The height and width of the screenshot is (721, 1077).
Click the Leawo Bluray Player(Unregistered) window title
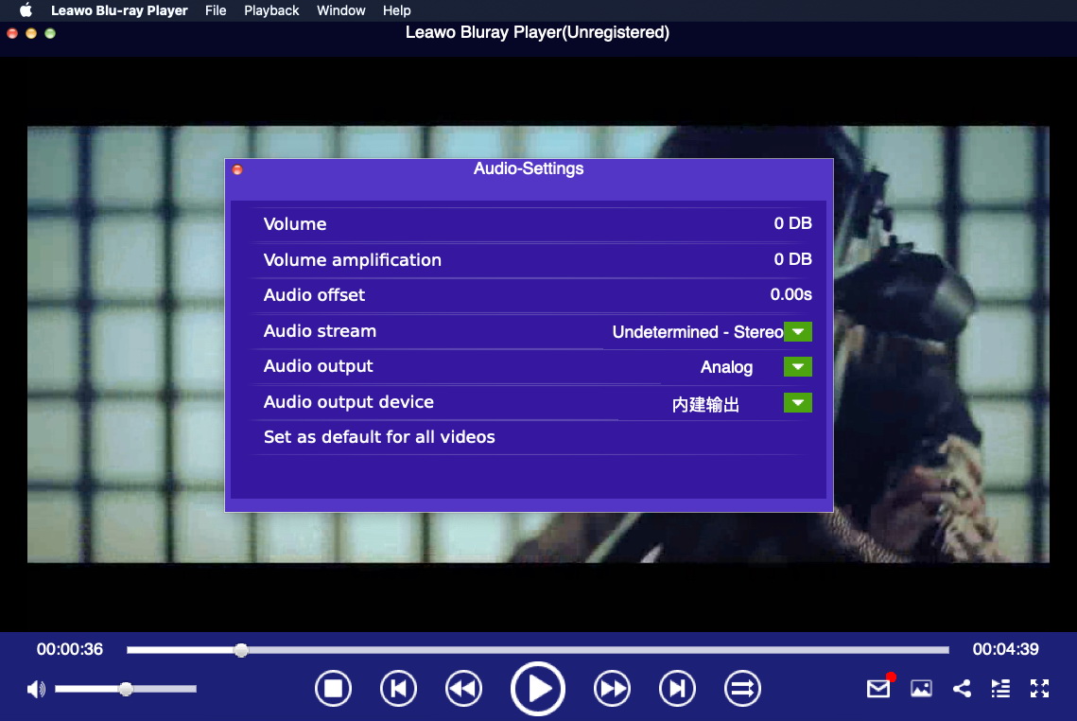pos(537,33)
